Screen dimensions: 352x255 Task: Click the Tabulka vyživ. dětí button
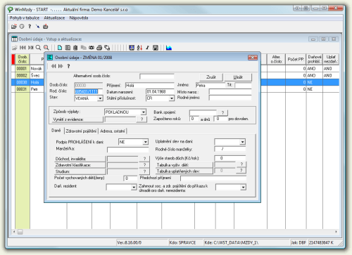184,165
